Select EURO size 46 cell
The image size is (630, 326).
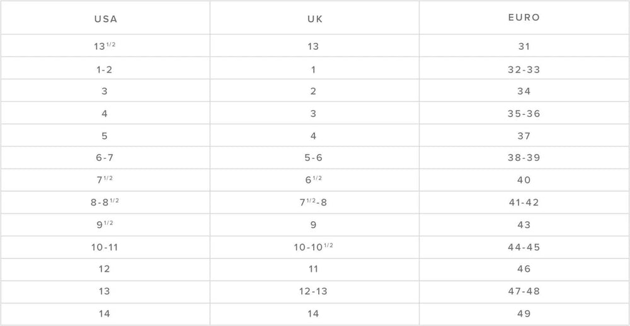click(x=524, y=269)
